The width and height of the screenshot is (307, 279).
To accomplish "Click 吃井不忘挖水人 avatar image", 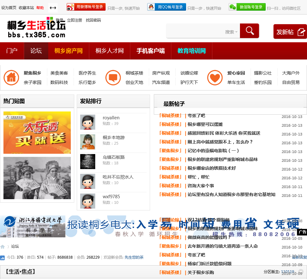I will pyautogui.click(x=88, y=181).
